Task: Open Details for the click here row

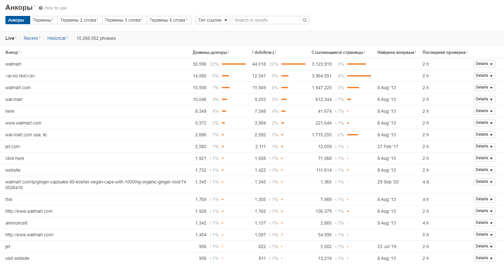Action: click(484, 158)
